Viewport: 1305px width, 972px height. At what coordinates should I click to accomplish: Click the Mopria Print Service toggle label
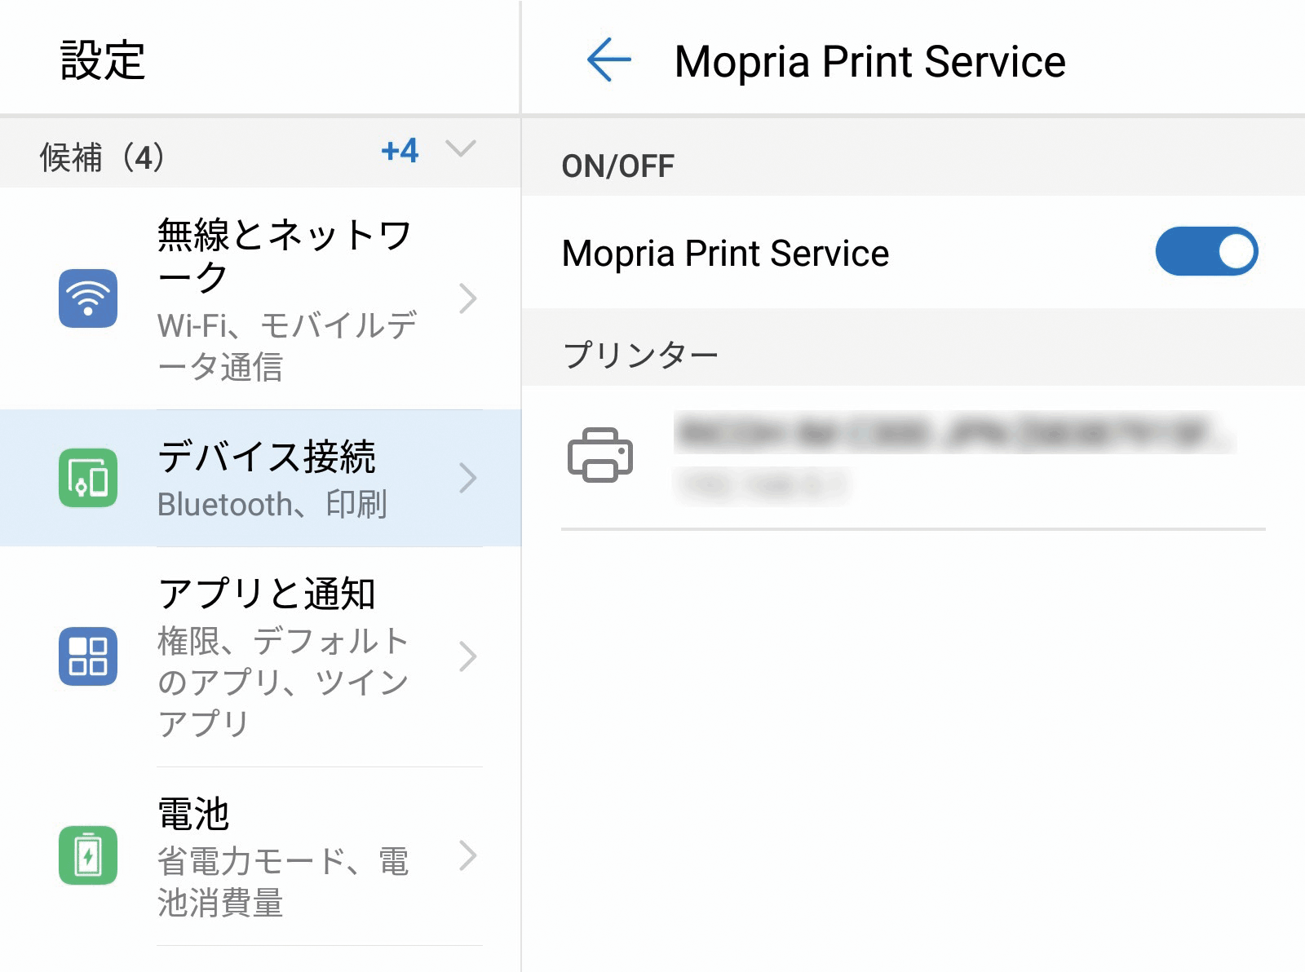(725, 254)
